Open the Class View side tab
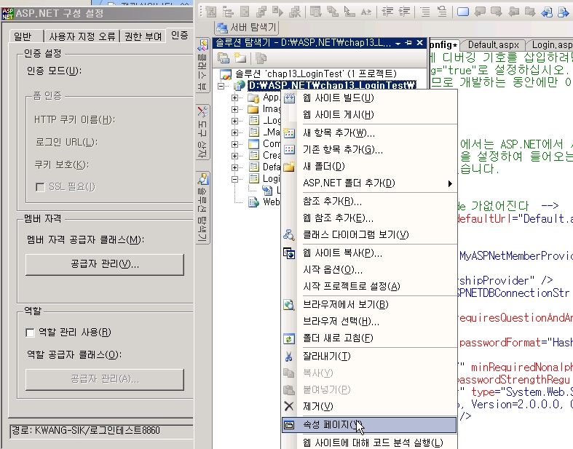The width and height of the screenshot is (573, 449). coord(203,65)
